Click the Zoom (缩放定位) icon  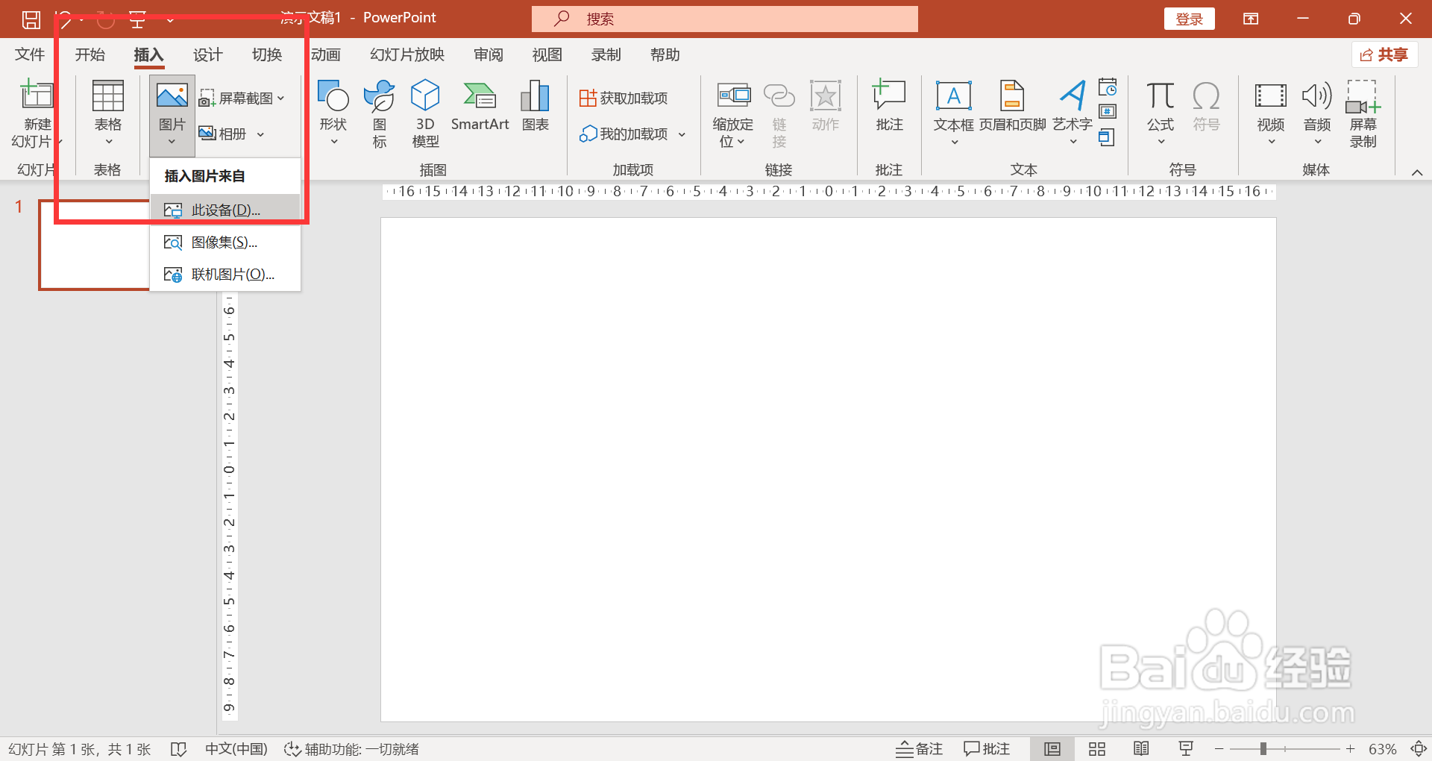[734, 95]
